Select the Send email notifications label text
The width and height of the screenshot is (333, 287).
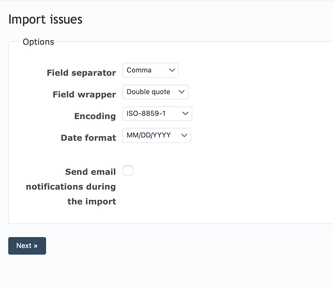[70, 187]
